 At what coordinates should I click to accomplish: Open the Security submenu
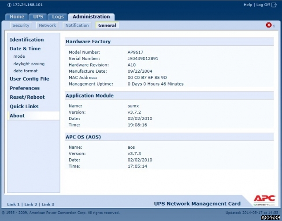click(21, 26)
